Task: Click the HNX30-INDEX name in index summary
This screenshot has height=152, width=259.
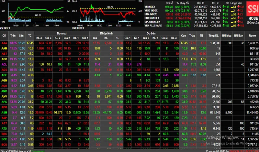Action: click(x=152, y=18)
